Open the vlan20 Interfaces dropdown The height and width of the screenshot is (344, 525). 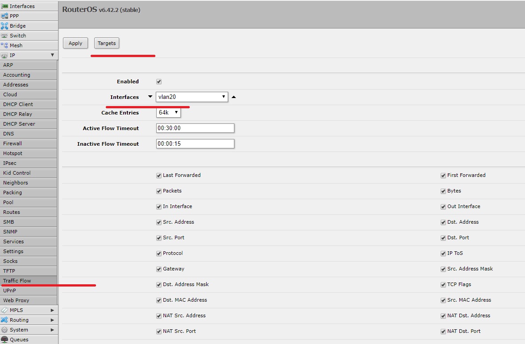tap(192, 97)
